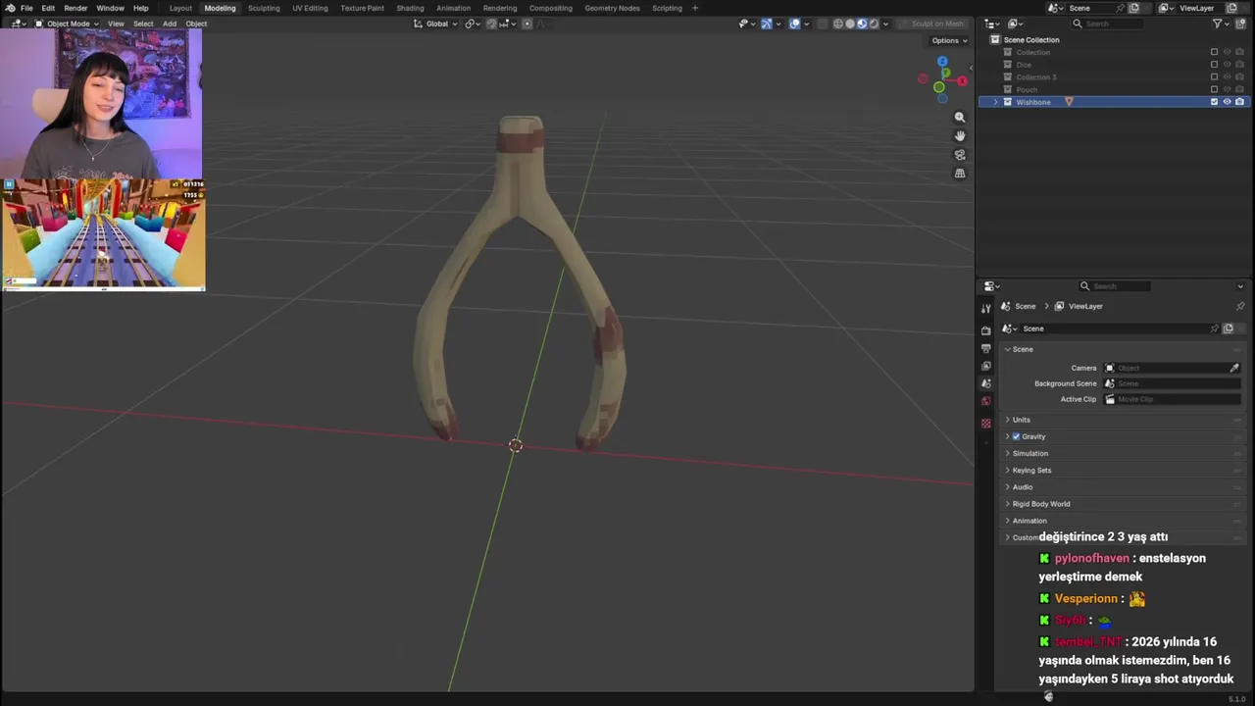Open the Texture properties tab icon
1255x706 pixels.
coord(986,424)
